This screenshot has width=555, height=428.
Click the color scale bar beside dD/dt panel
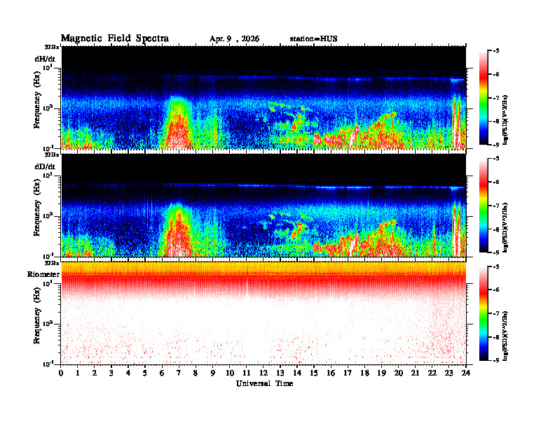click(x=484, y=206)
